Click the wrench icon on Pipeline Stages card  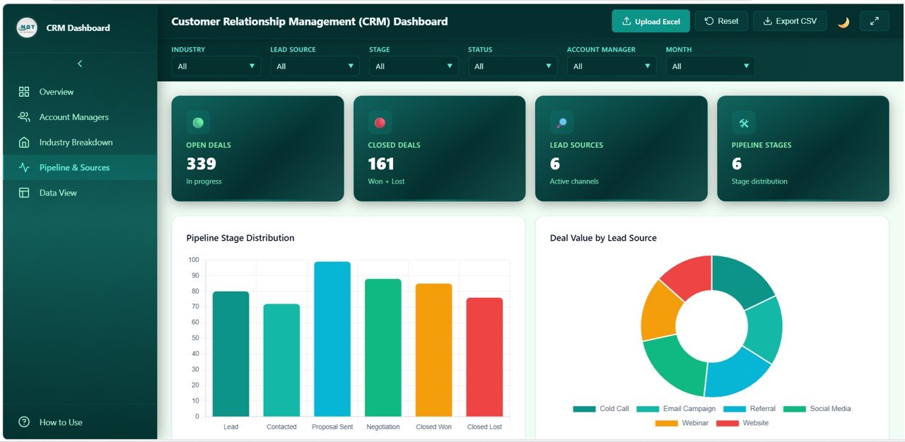pyautogui.click(x=743, y=122)
